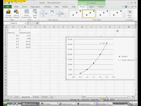Image resolution: width=141 pixels, height=106 pixels.
Task: Switch to the View ribbon tab
Action: click(73, 7)
